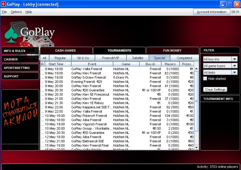Maximize the GoPlay Lobby window
The image size is (241, 170).
[x=230, y=4]
